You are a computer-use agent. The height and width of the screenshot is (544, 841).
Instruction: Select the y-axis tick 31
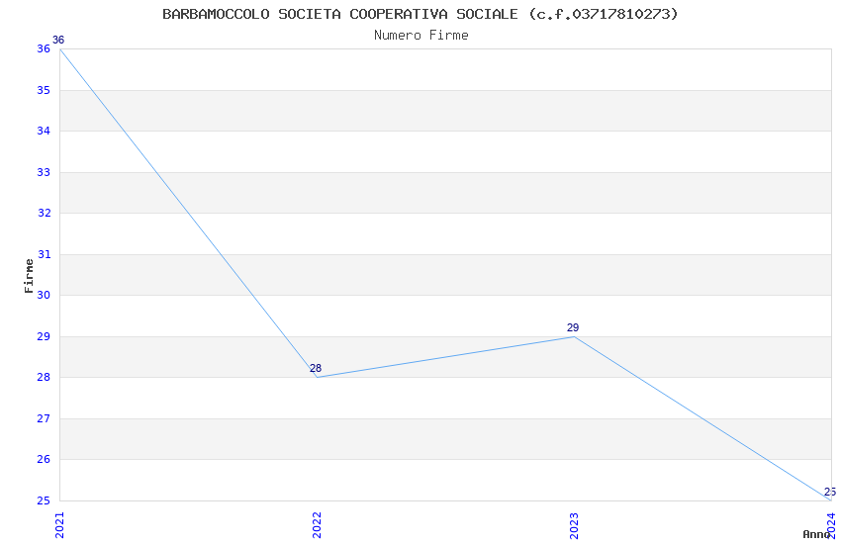pyautogui.click(x=44, y=254)
